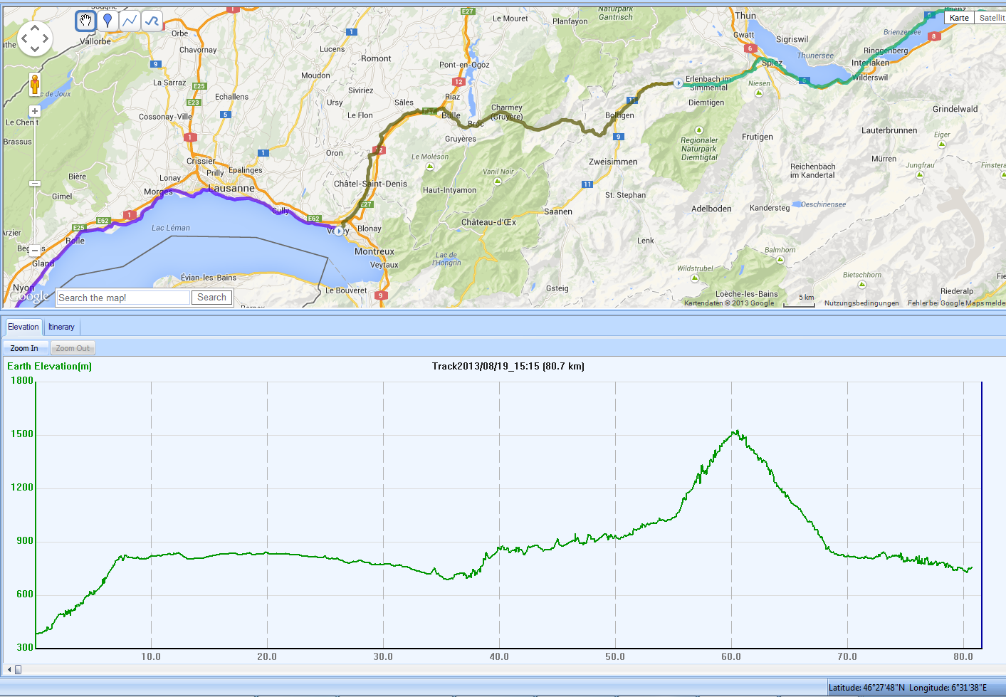Switch map to Karte view

tap(959, 18)
